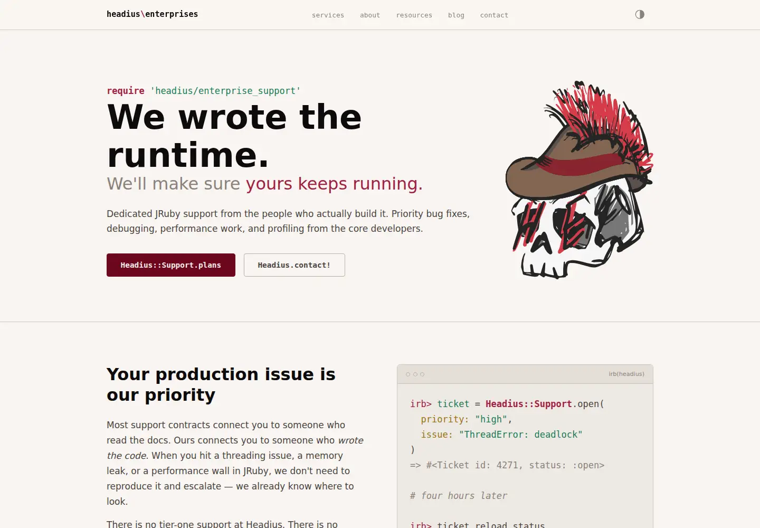Open the services nav item

pos(328,15)
